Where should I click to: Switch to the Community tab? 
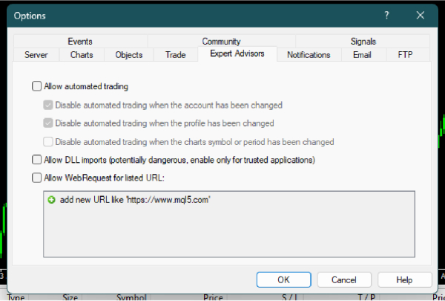(x=221, y=42)
